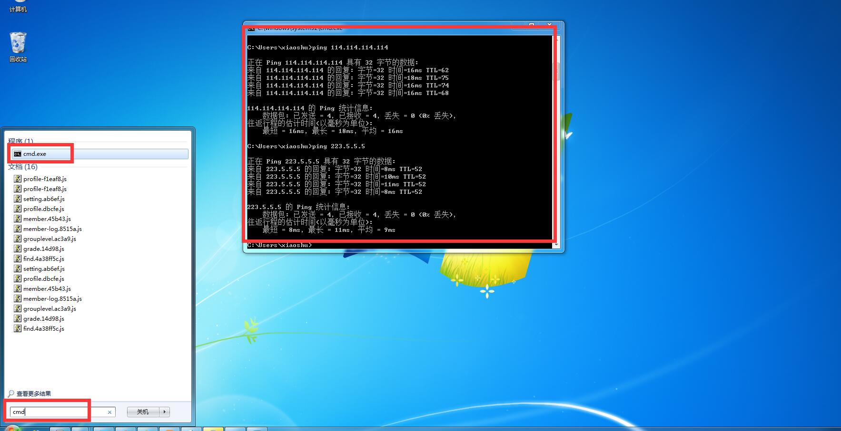Clear the search box with the x icon

pyautogui.click(x=109, y=412)
